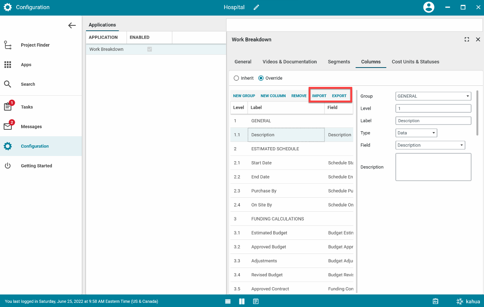
Task: Open the Cost Units & Statuses tab
Action: coord(415,62)
